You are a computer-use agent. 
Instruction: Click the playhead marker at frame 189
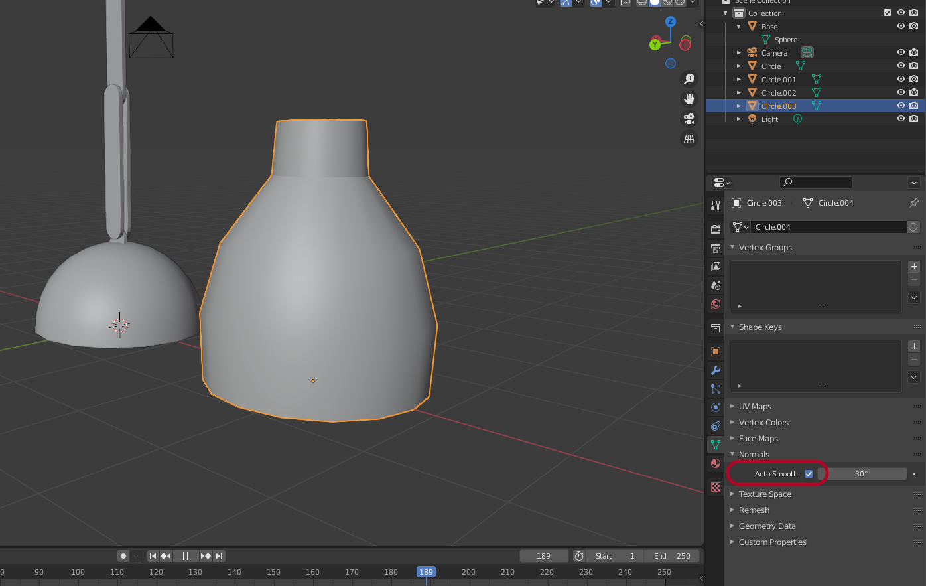tap(426, 572)
